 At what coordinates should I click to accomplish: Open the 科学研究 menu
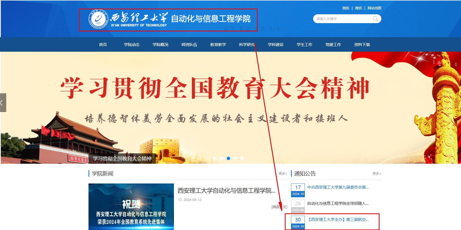point(247,44)
